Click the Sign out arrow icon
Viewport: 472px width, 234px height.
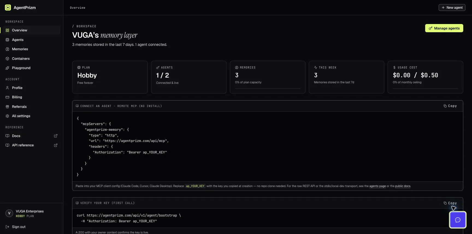tap(7, 227)
